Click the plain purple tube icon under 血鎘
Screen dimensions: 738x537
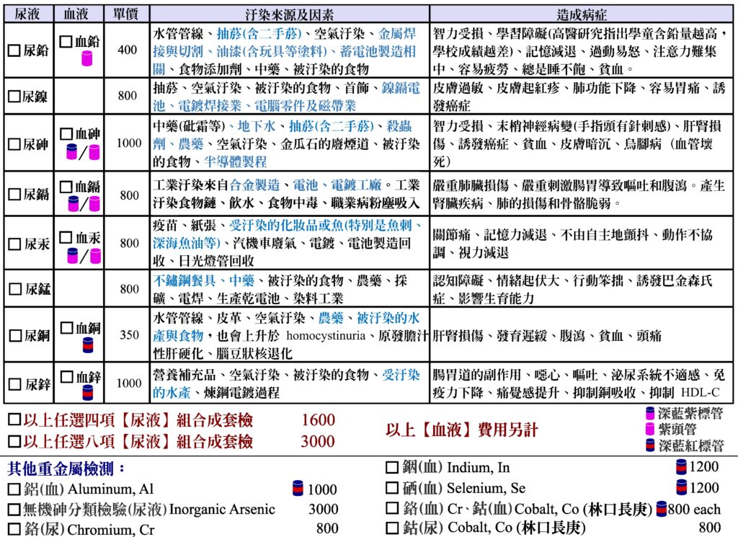tap(94, 203)
